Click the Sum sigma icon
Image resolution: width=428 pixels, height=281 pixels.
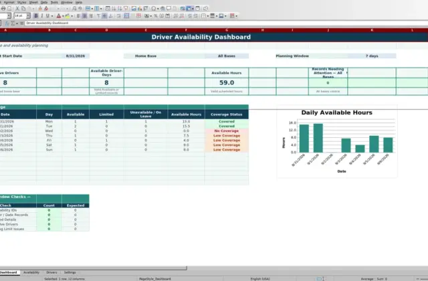pos(13,23)
